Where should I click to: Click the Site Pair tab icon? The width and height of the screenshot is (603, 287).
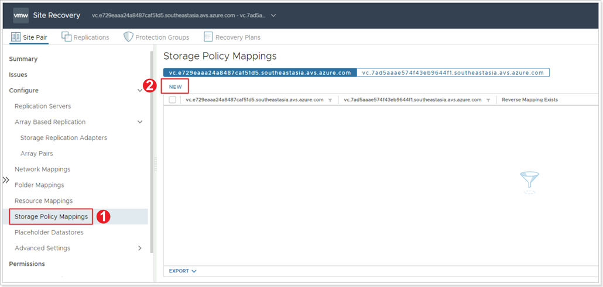pos(16,37)
